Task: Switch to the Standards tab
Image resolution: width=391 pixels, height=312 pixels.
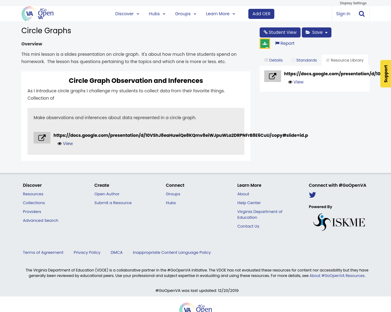Action: [304, 60]
